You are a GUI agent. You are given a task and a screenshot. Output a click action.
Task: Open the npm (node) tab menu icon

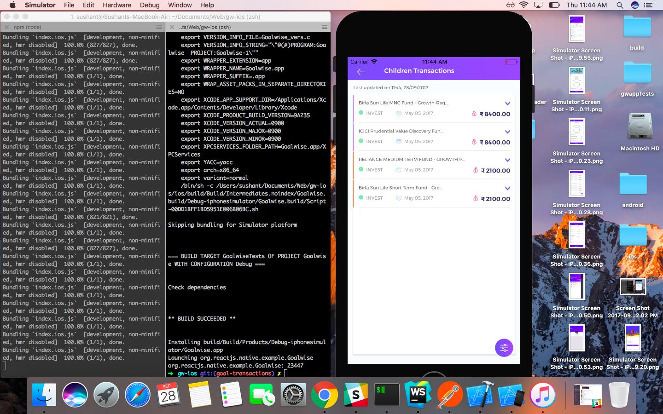point(159,27)
